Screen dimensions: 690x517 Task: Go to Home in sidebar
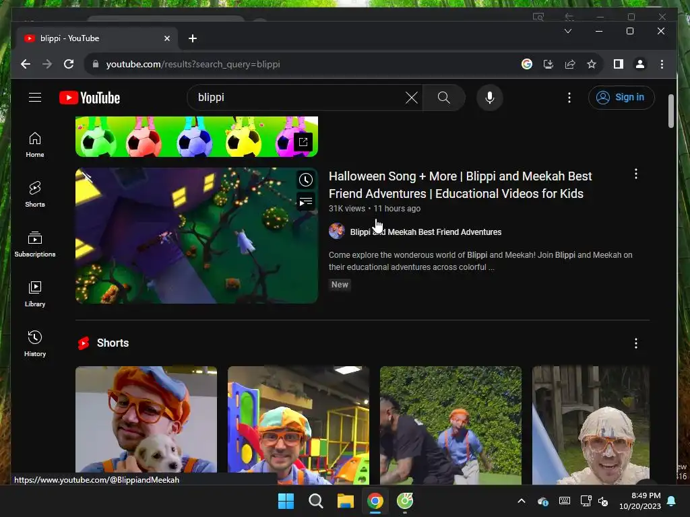(35, 145)
